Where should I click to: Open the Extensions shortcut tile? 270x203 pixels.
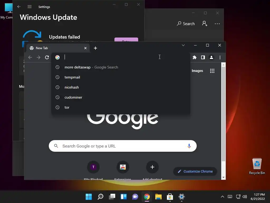(123, 167)
